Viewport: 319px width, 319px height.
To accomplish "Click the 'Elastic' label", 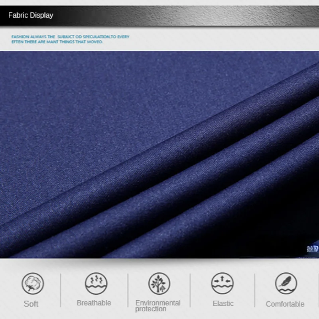I will coord(223,303).
